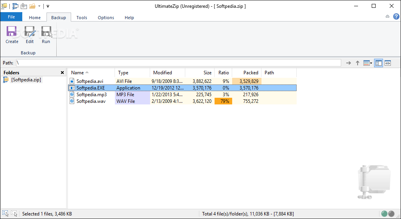This screenshot has height=219, width=401.
Task: Open the Customize Quick Access Toolbar arrow
Action: coord(48,6)
